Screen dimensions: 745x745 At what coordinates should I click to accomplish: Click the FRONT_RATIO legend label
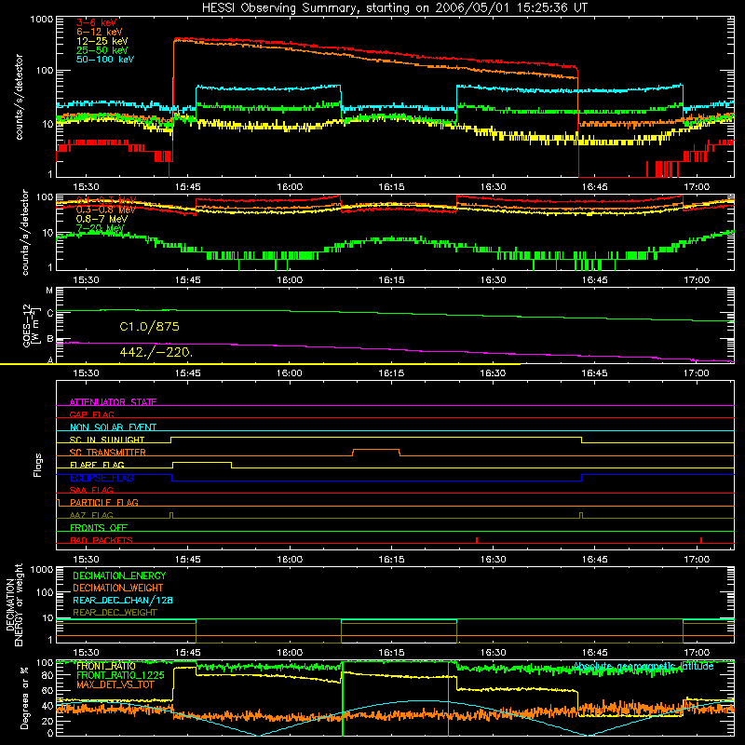(105, 666)
